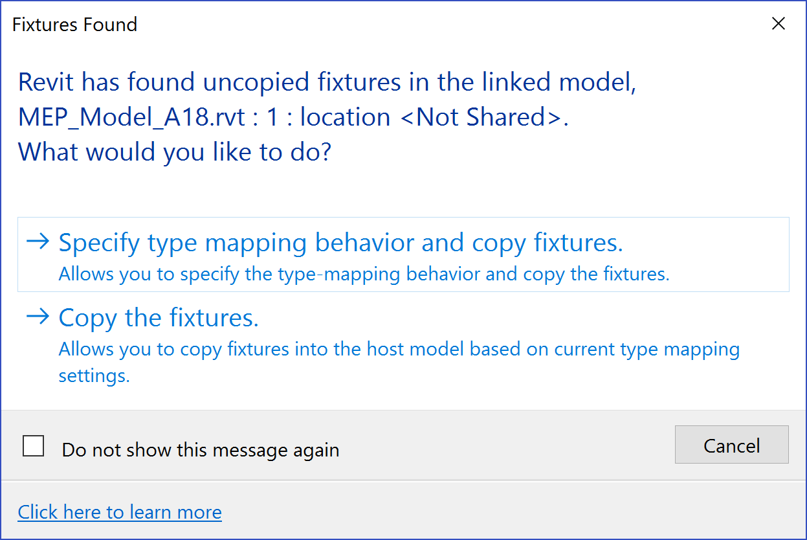The height and width of the screenshot is (540, 807).
Task: Click the 'What would you like to do?' prompt
Action: (175, 152)
